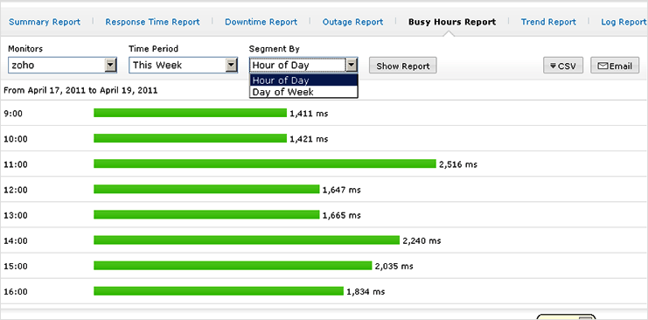The height and width of the screenshot is (320, 648).
Task: Open the Trend Report tab
Action: click(548, 22)
